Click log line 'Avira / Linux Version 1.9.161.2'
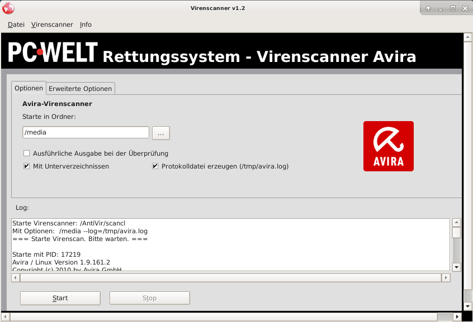 tap(62, 262)
